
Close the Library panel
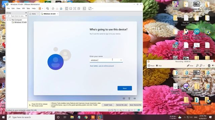tap(26, 13)
